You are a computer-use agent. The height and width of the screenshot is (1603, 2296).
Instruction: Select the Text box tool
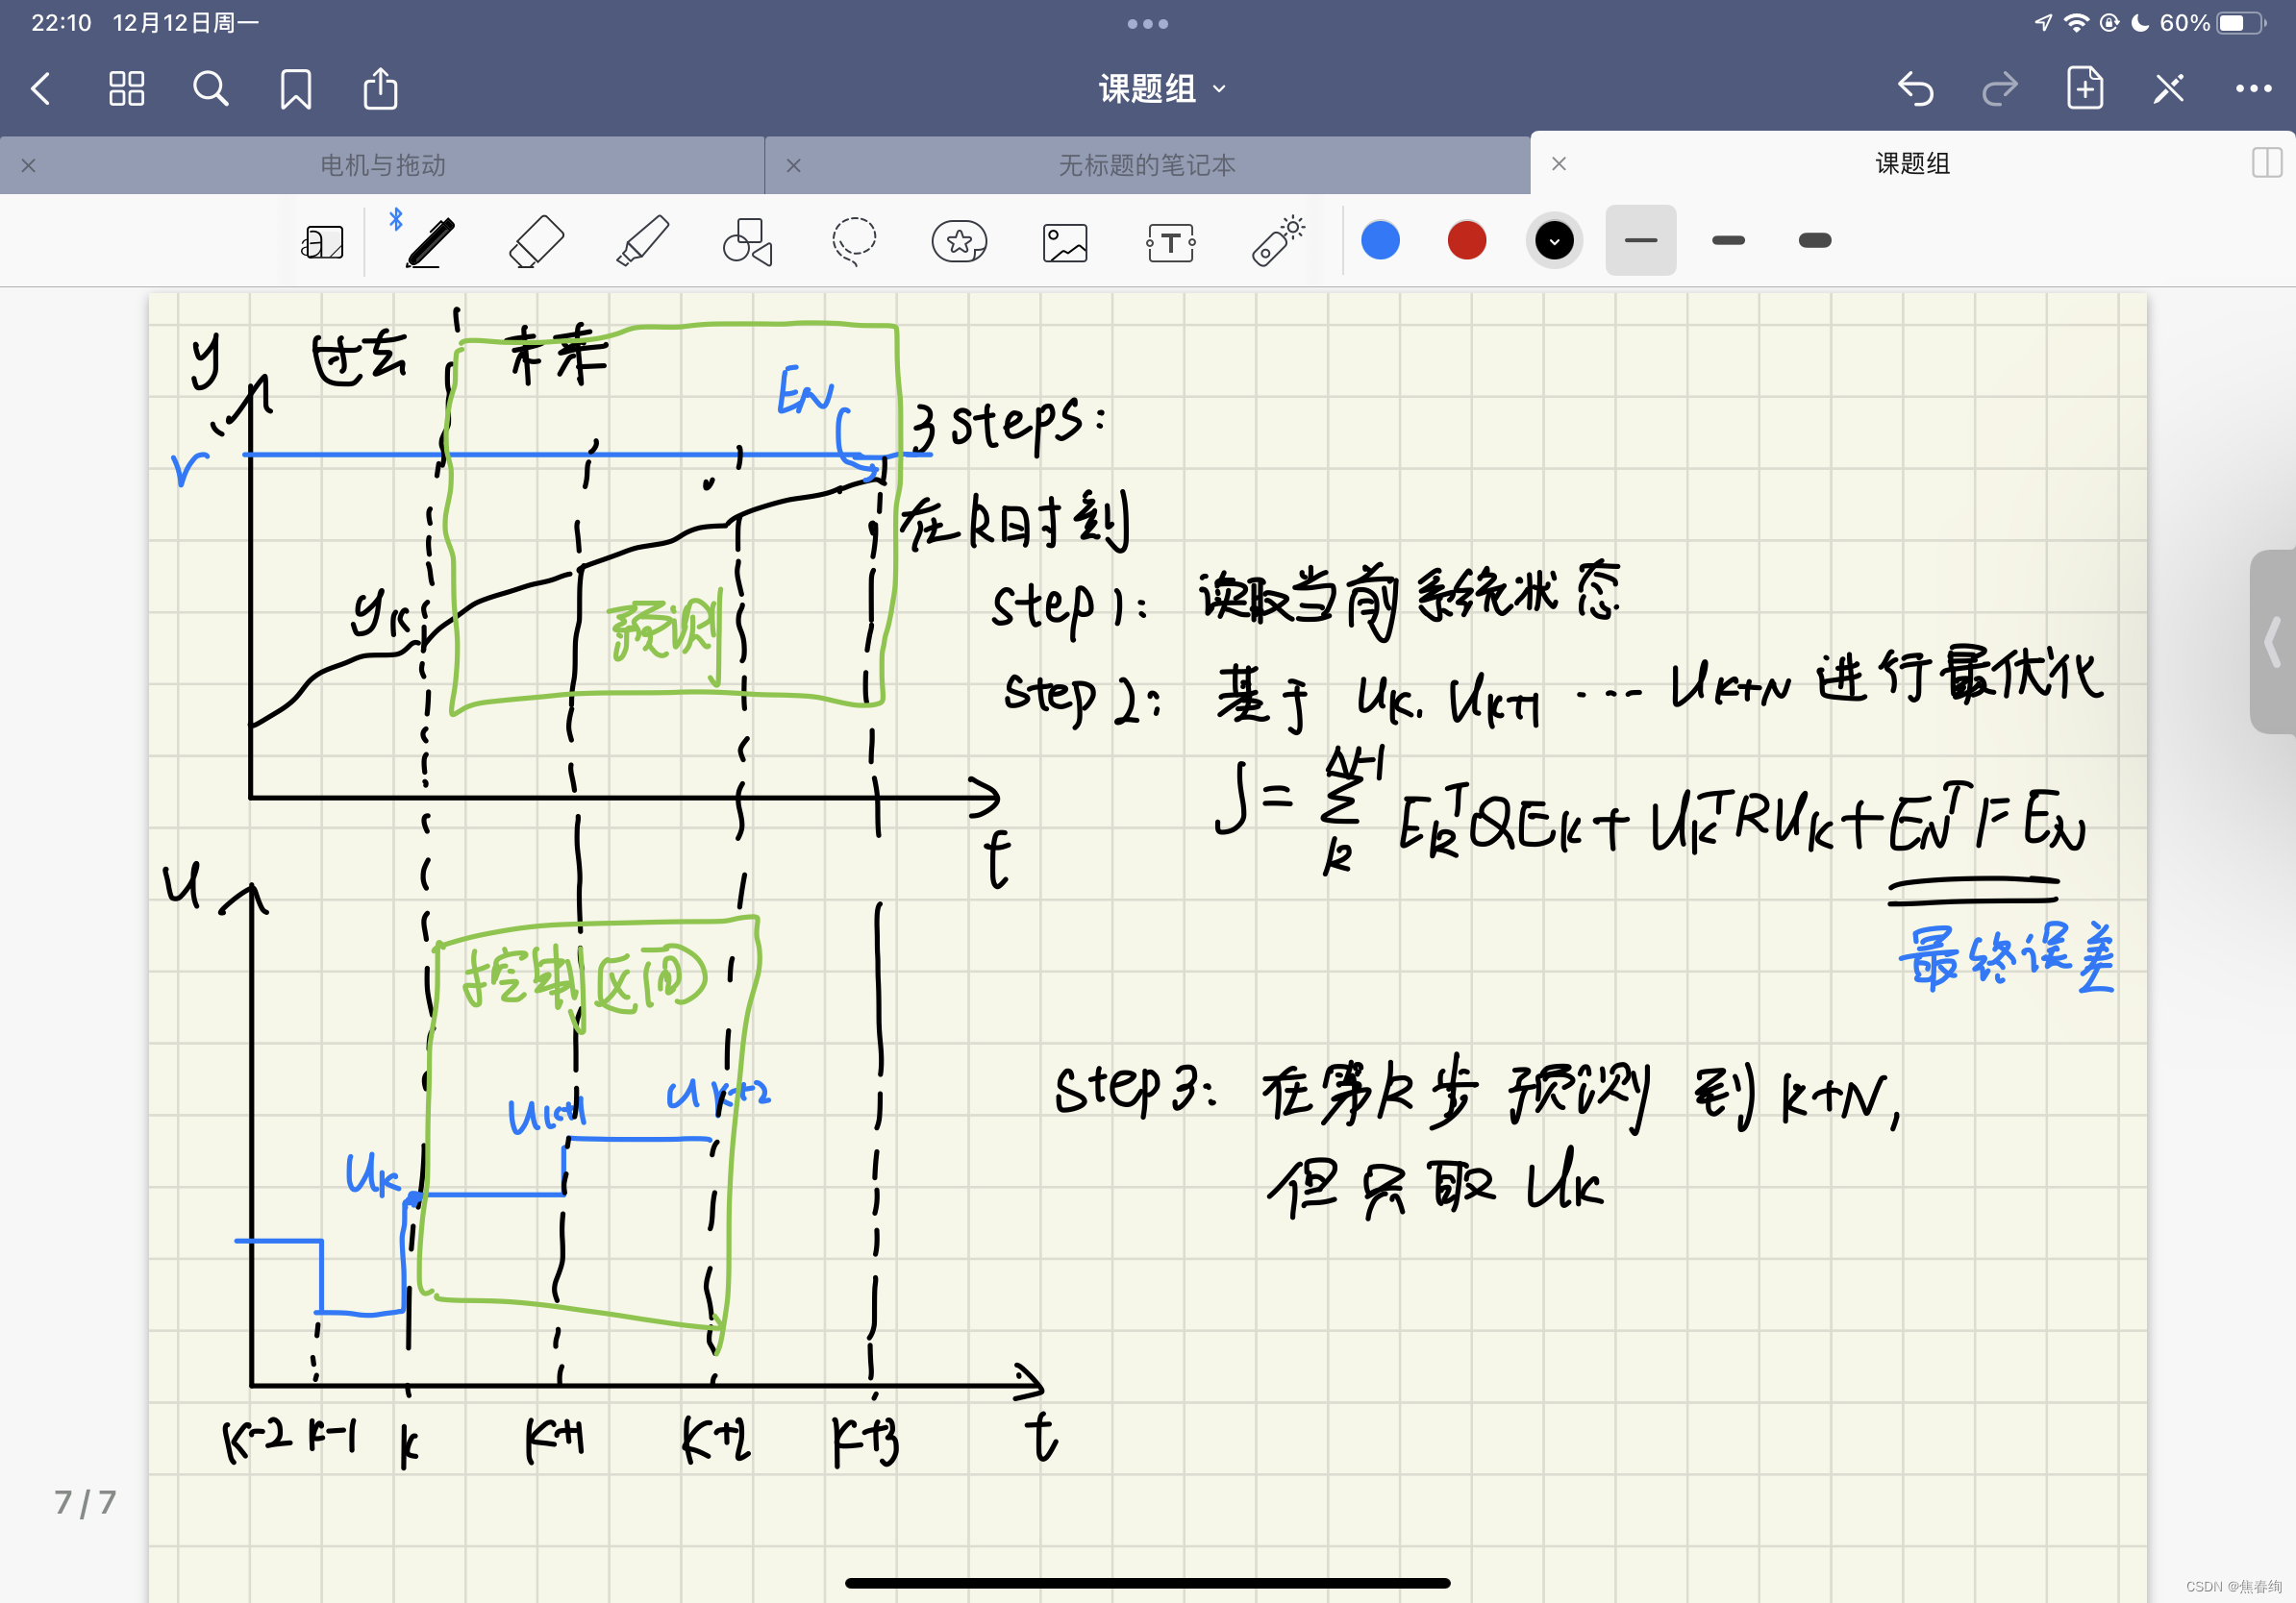pyautogui.click(x=1170, y=242)
